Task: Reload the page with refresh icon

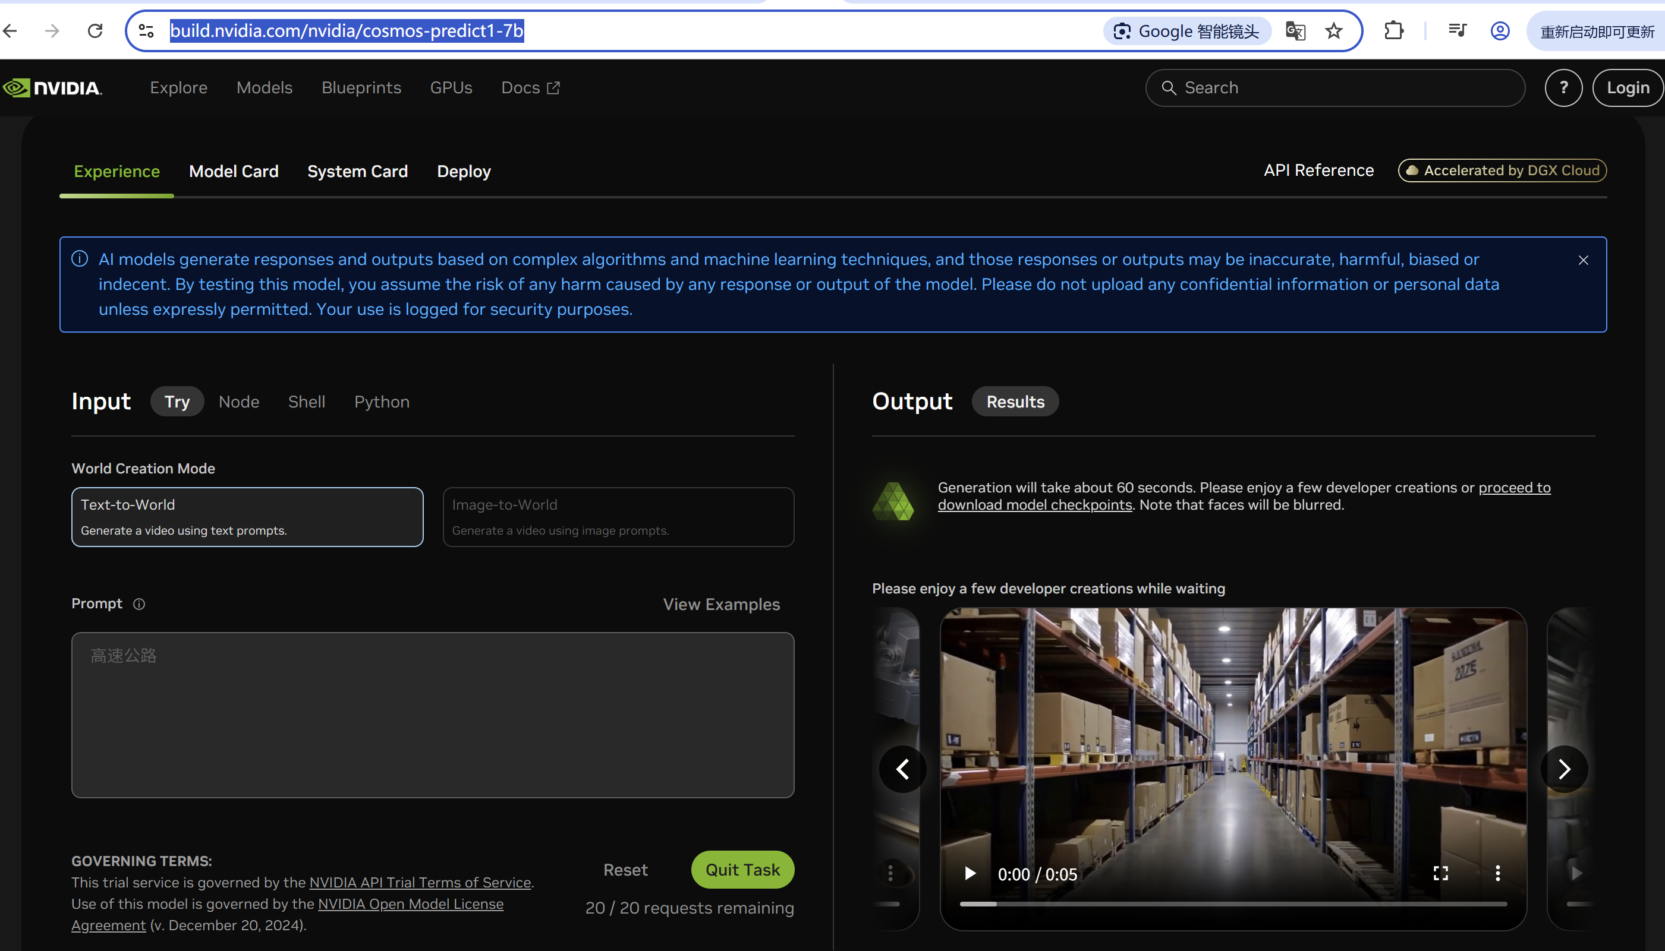Action: point(95,31)
